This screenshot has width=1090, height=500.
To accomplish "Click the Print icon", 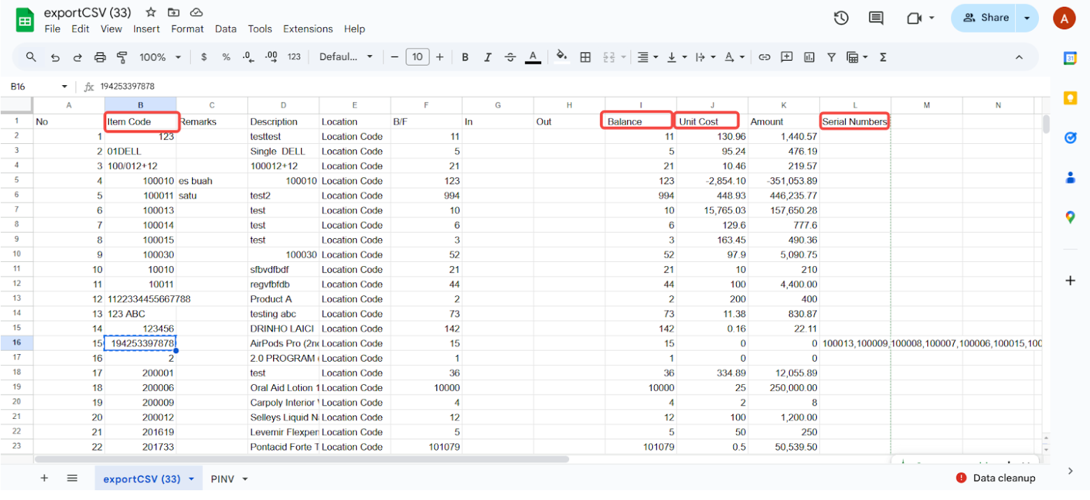I will point(100,57).
